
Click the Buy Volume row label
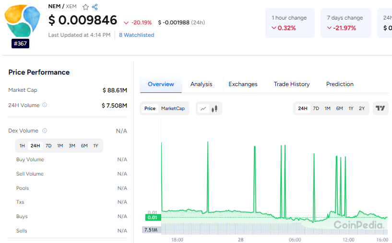30,159
